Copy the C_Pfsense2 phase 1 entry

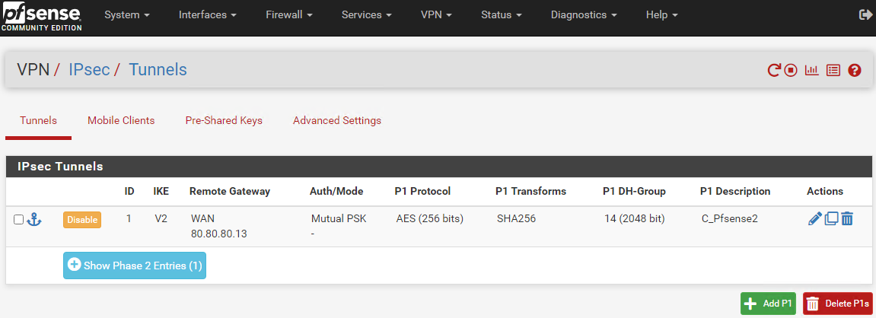tap(831, 219)
